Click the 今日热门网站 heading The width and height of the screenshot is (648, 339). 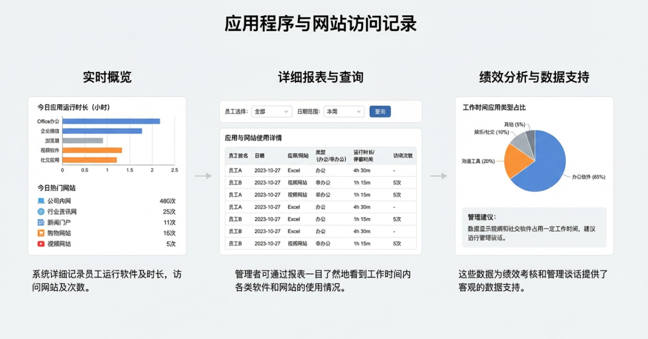pyautogui.click(x=56, y=188)
